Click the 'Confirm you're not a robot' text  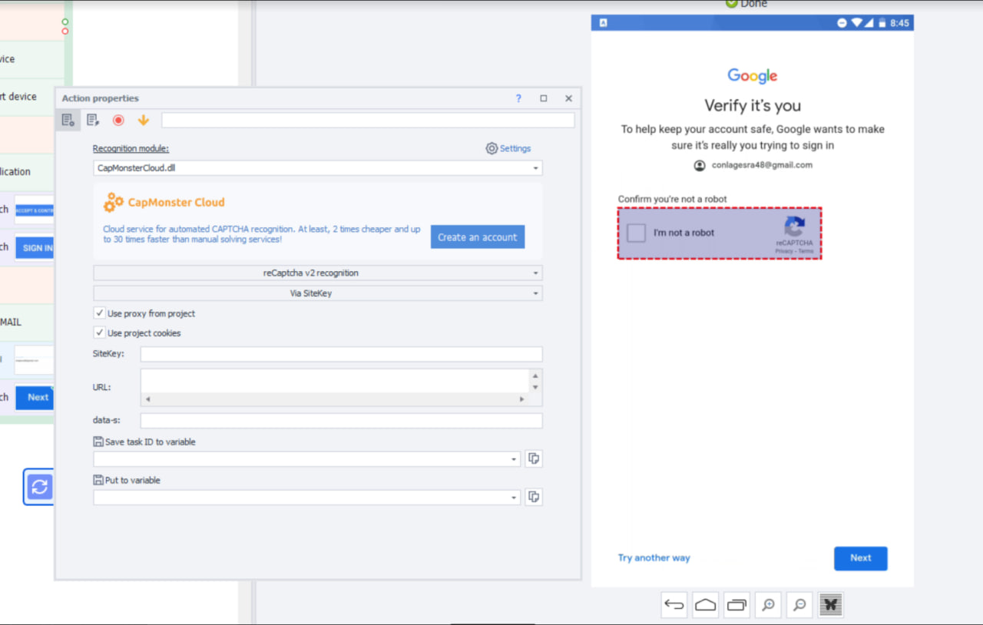point(673,199)
